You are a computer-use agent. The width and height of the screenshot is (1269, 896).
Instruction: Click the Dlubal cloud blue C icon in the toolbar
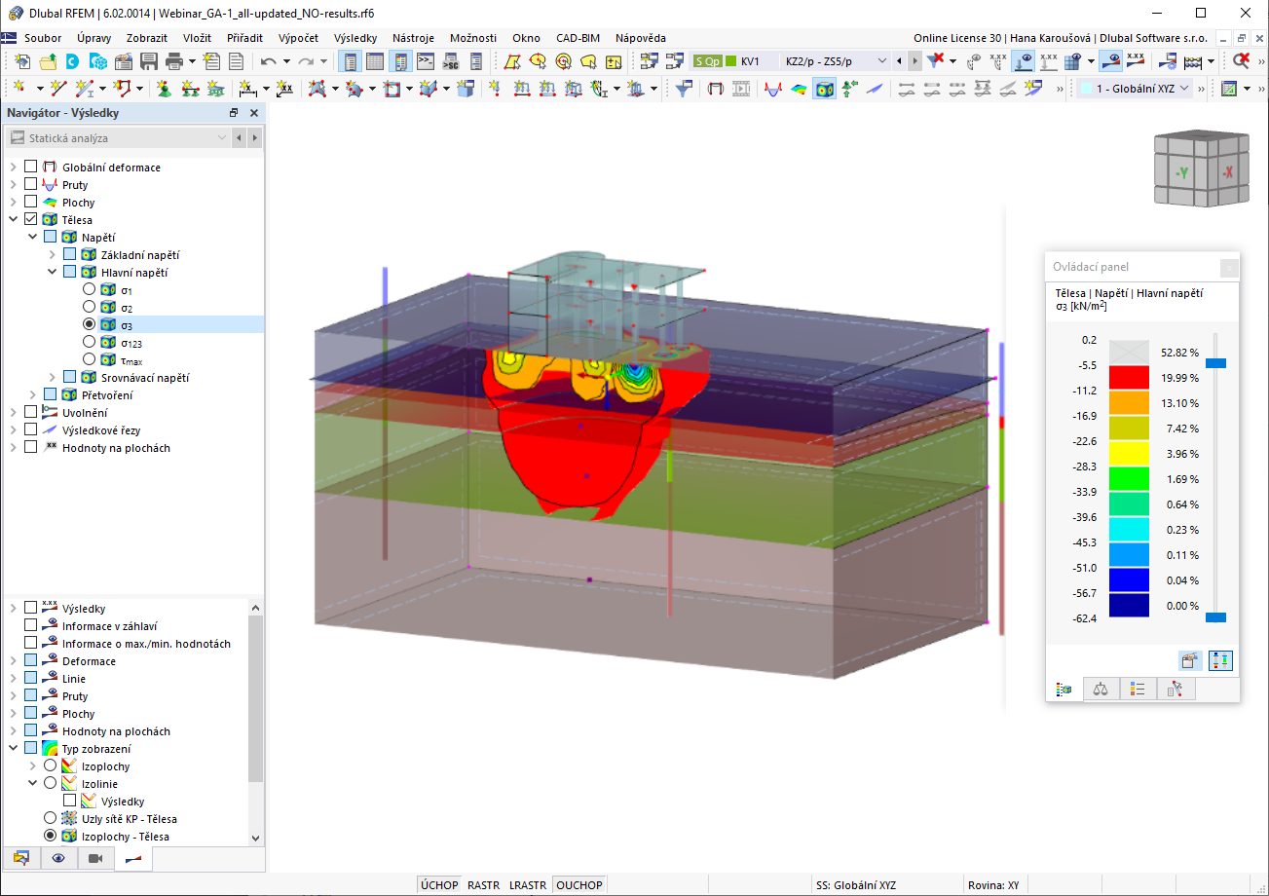tap(73, 61)
